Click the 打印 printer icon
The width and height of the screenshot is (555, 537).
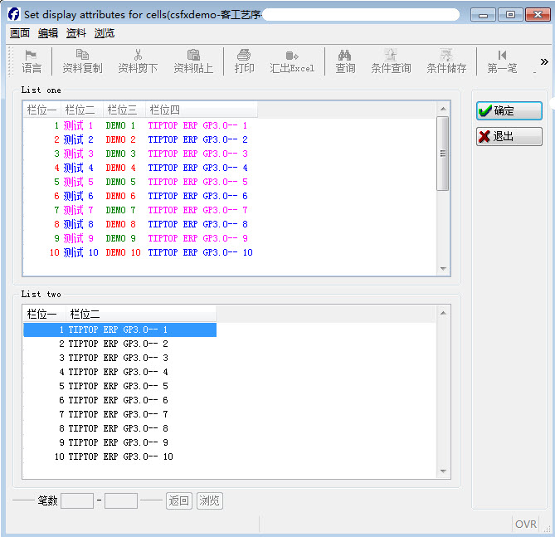[x=244, y=55]
